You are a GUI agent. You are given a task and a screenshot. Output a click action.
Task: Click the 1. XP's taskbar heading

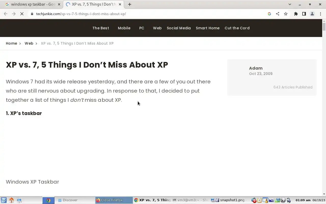tap(24, 113)
